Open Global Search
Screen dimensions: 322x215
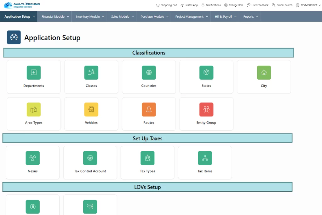coord(282,5)
